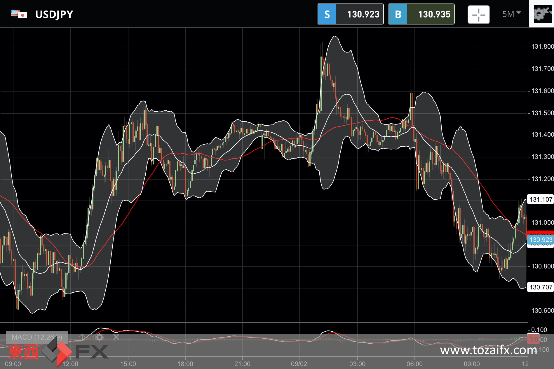Screen dimensions: 554x369
Task: Click the Tozai FX logo
Action: [58, 352]
